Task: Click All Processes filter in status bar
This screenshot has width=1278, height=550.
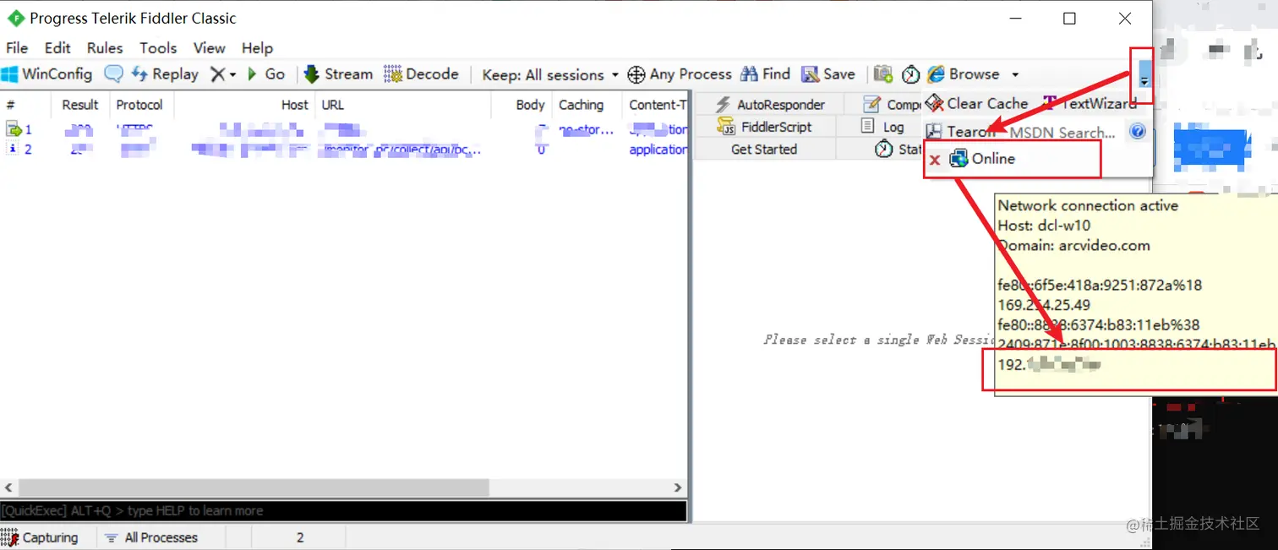Action: pyautogui.click(x=152, y=537)
